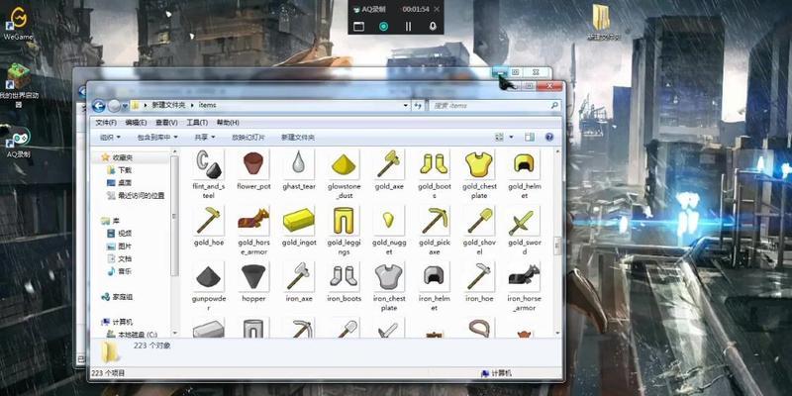792x396 pixels.
Task: Select the iron_horse_armor file
Action: click(x=525, y=276)
